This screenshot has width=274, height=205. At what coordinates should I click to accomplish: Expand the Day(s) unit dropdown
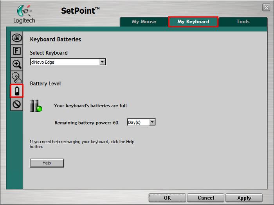tap(152, 122)
